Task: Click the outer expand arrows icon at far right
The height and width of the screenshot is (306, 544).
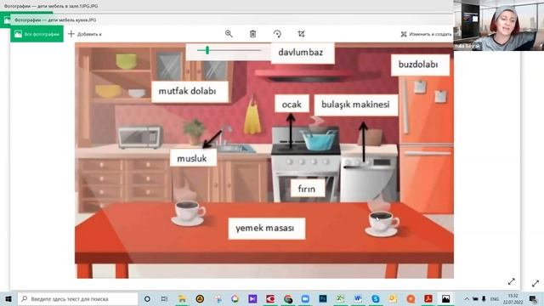Action: click(535, 283)
